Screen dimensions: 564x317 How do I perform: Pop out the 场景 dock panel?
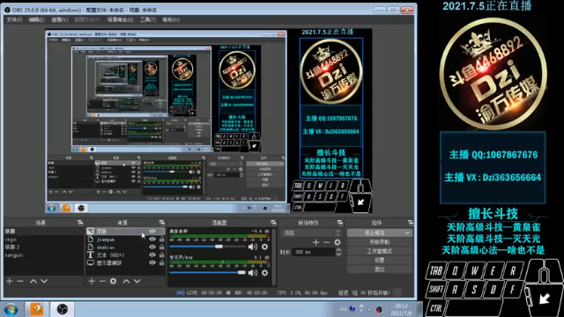point(80,223)
